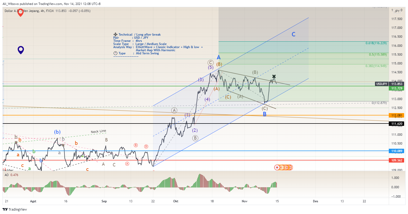
Task: Click the blue 110.089 price label
Action: pyautogui.click(x=397, y=151)
